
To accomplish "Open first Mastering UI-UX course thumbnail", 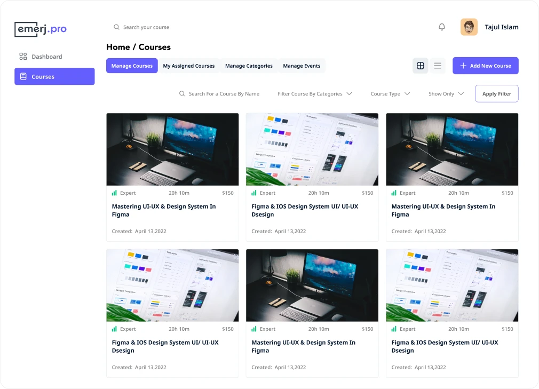I will (x=172, y=149).
